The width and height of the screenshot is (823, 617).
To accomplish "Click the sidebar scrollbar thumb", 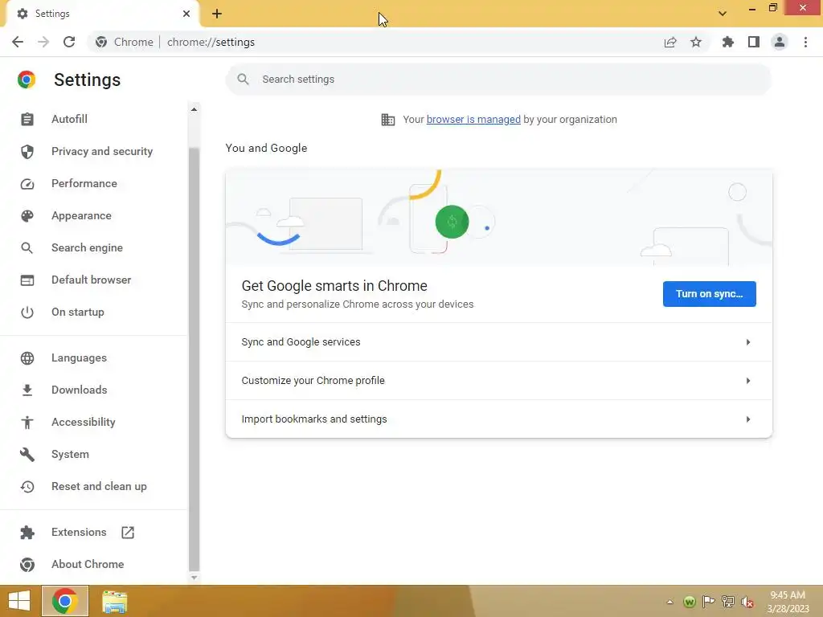I will pyautogui.click(x=194, y=359).
